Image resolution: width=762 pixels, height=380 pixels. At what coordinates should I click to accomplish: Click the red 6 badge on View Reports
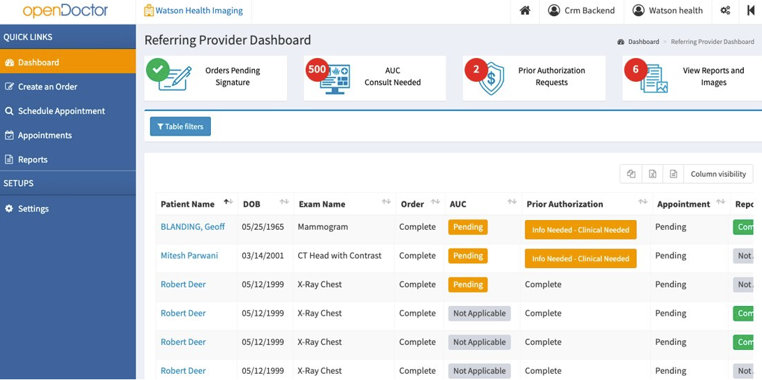[x=636, y=69]
